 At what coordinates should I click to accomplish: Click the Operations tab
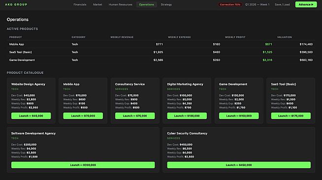146,4
